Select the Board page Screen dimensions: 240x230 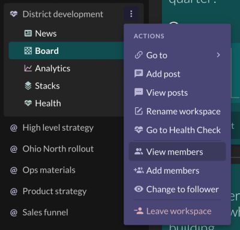(x=66, y=51)
